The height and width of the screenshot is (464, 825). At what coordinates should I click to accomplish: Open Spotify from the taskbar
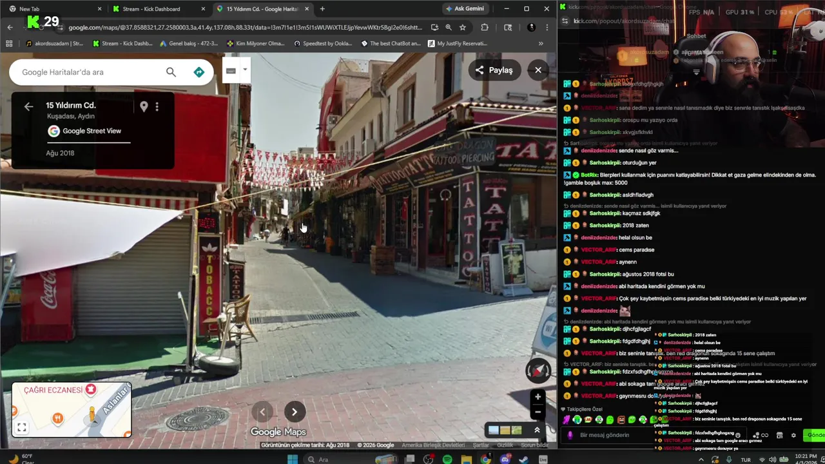pos(447,459)
